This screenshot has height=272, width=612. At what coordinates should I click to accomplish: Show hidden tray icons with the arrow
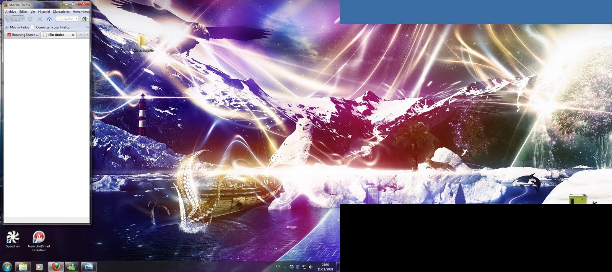[x=285, y=267]
